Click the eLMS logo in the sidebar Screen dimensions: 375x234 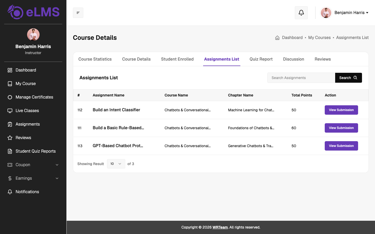click(x=33, y=12)
